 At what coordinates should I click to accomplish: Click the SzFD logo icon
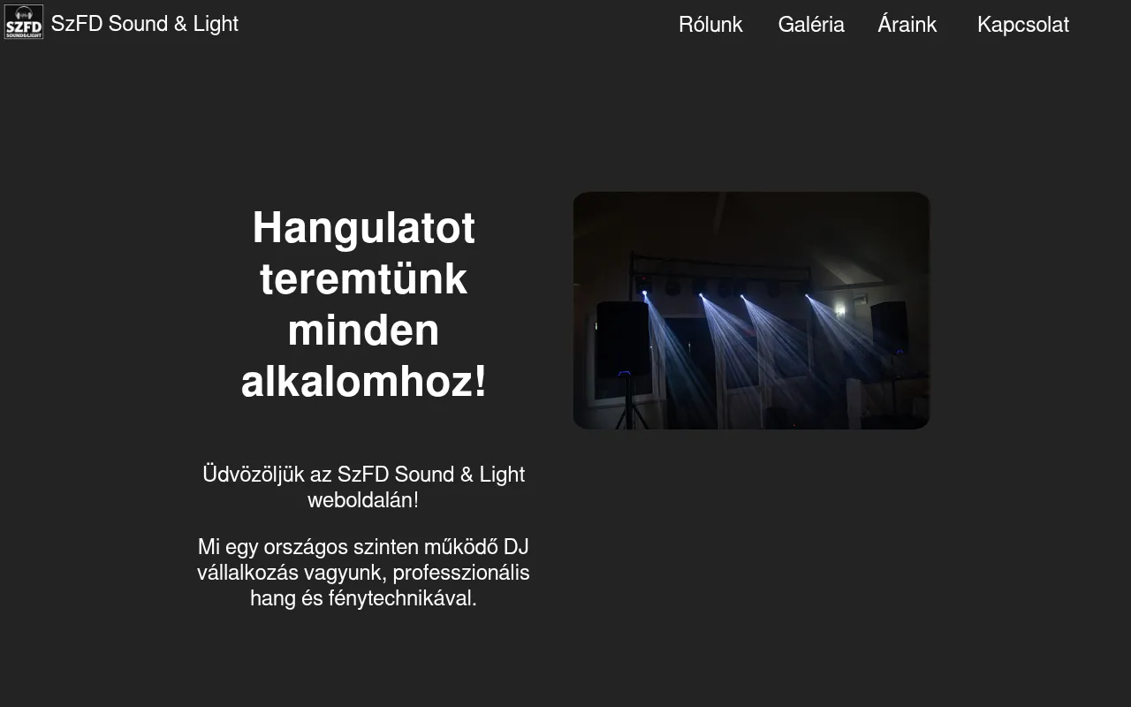(x=24, y=22)
